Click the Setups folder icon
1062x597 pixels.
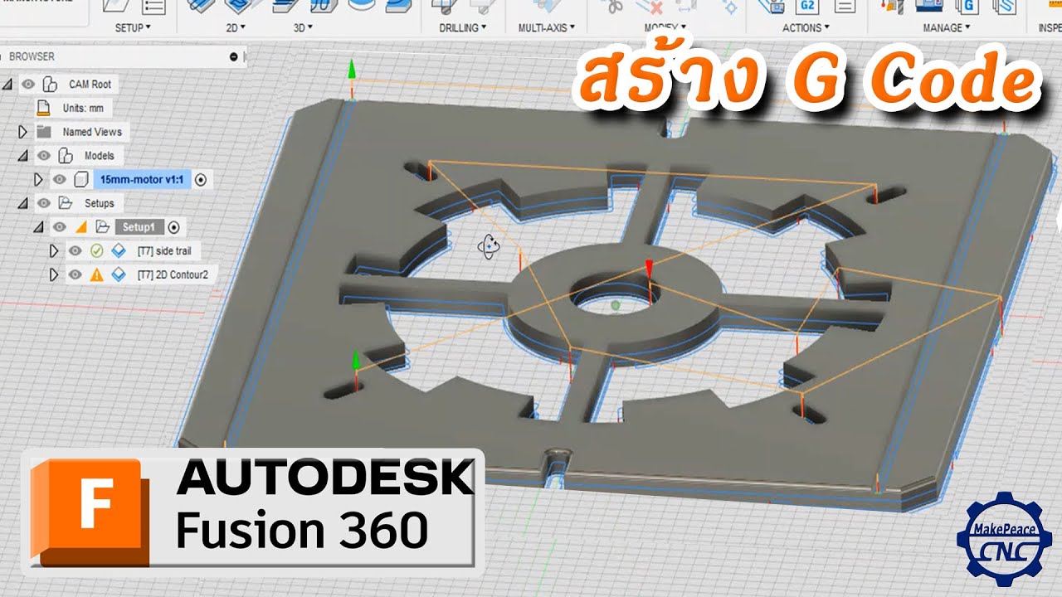pos(66,203)
